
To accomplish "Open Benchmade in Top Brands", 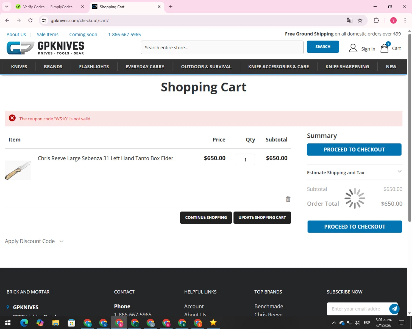I will 269,306.
